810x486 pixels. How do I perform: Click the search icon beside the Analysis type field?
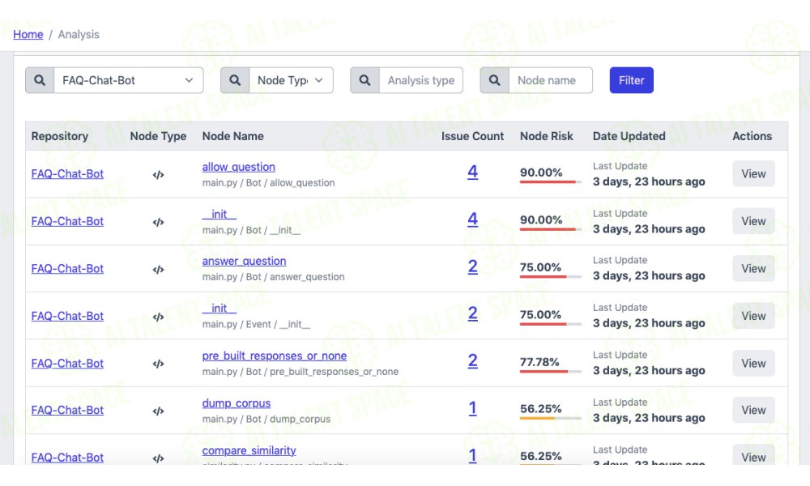pos(364,80)
